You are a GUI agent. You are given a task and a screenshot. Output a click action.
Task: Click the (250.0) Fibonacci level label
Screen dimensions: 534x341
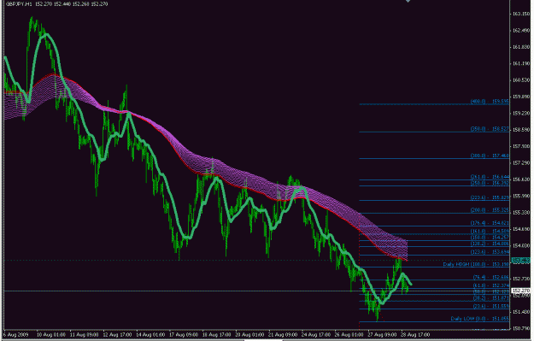[x=490, y=183]
